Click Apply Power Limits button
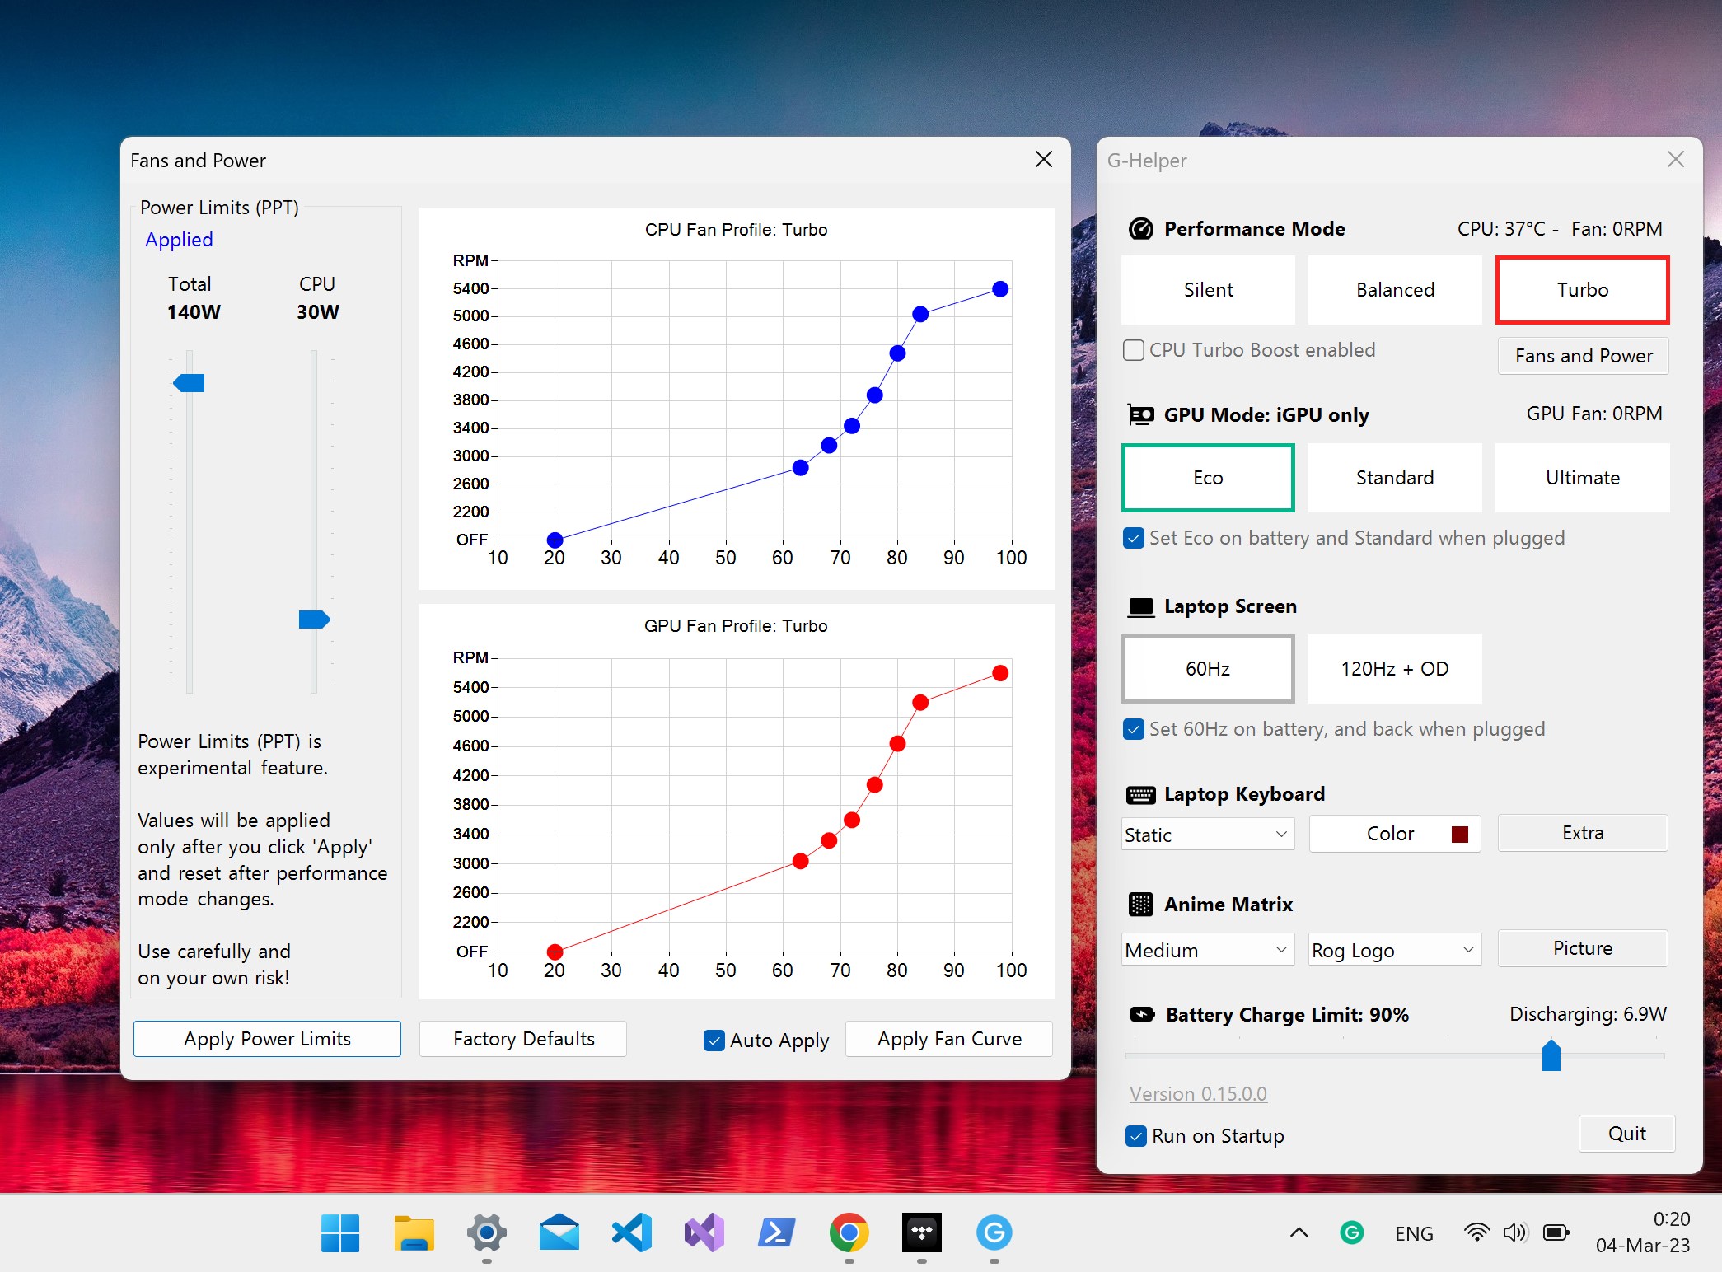Screen dimensions: 1722x1272 (x=267, y=1039)
